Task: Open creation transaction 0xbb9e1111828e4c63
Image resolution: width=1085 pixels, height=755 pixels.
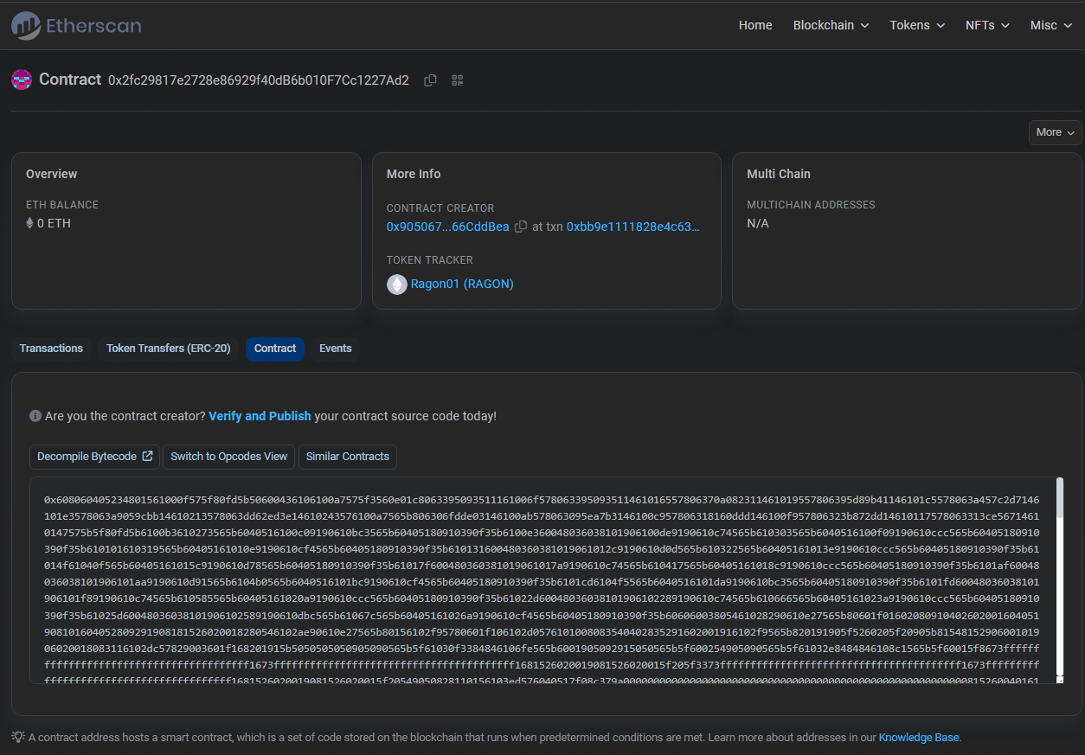Action: pos(633,227)
